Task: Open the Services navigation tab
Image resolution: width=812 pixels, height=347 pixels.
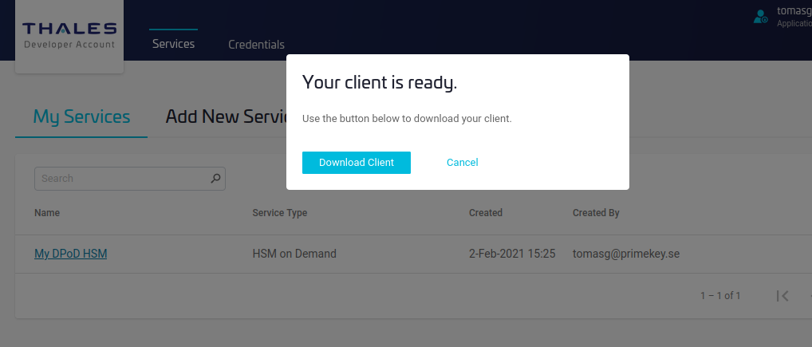Action: coord(173,44)
